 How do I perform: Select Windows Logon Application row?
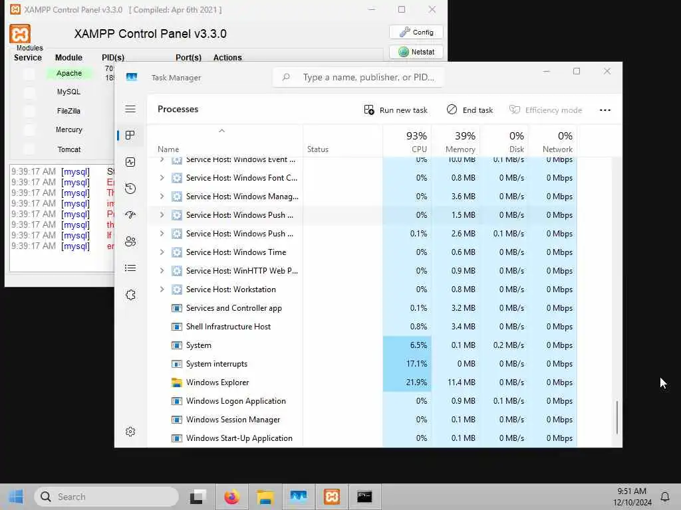point(362,401)
